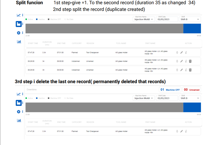Open line trend chart icon in 3rd-step screenshot
This screenshot has width=211, height=145.
tap(18, 94)
